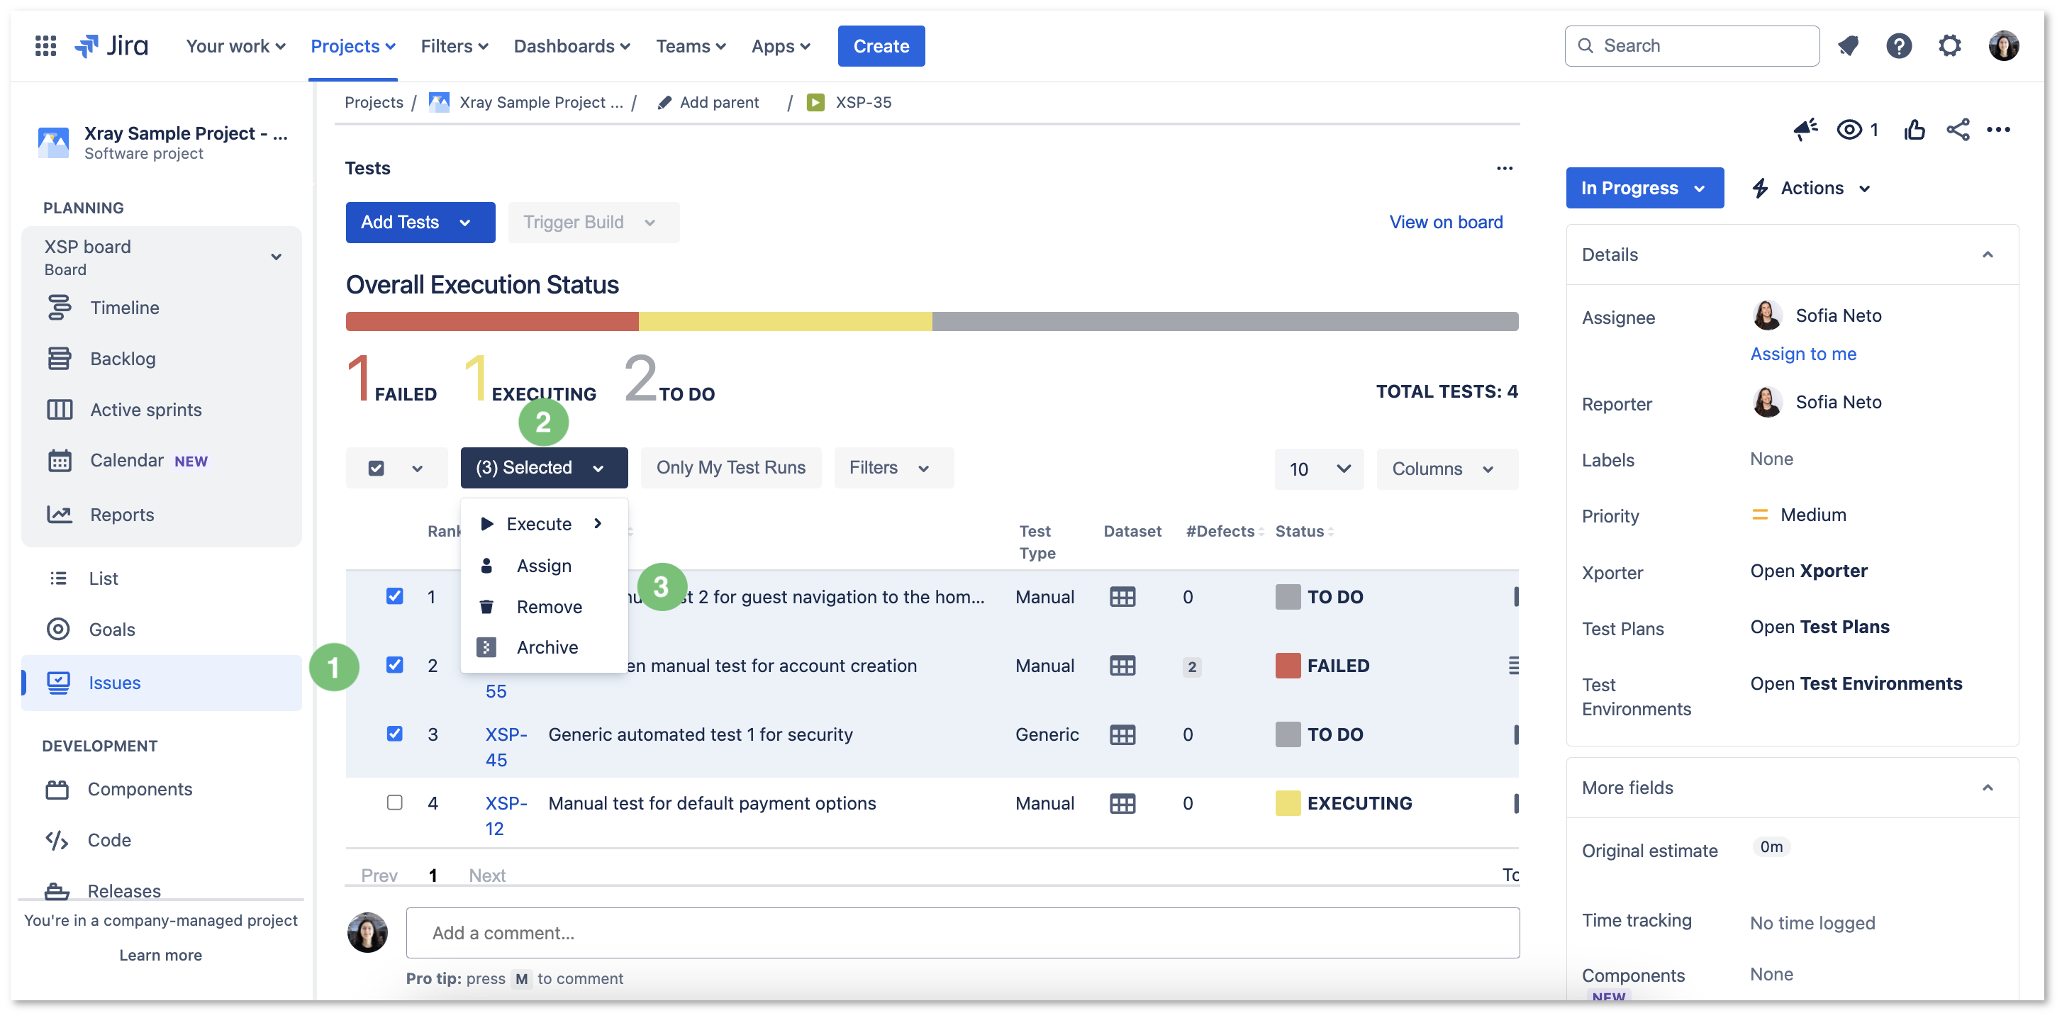Expand the XSP board switcher
This screenshot has height=1018, width=2062.
coord(276,257)
